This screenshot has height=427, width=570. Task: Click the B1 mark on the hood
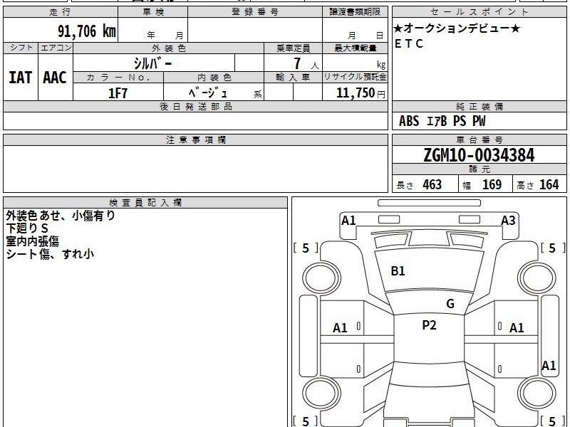click(398, 271)
